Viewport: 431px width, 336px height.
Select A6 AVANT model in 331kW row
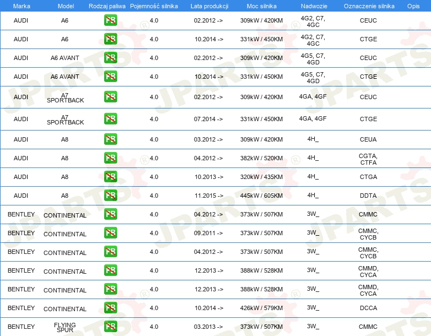[65, 77]
